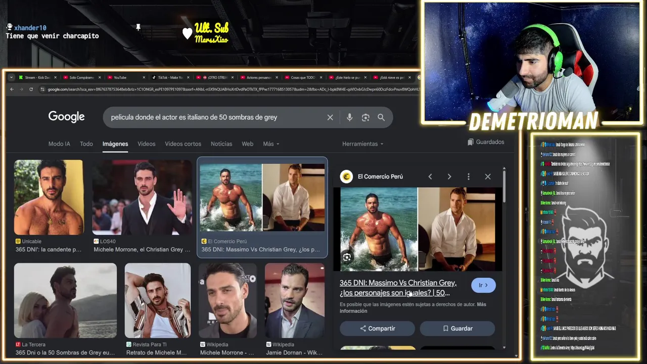Click El Comercio Perú source favicon
The image size is (647, 364).
pyautogui.click(x=346, y=176)
